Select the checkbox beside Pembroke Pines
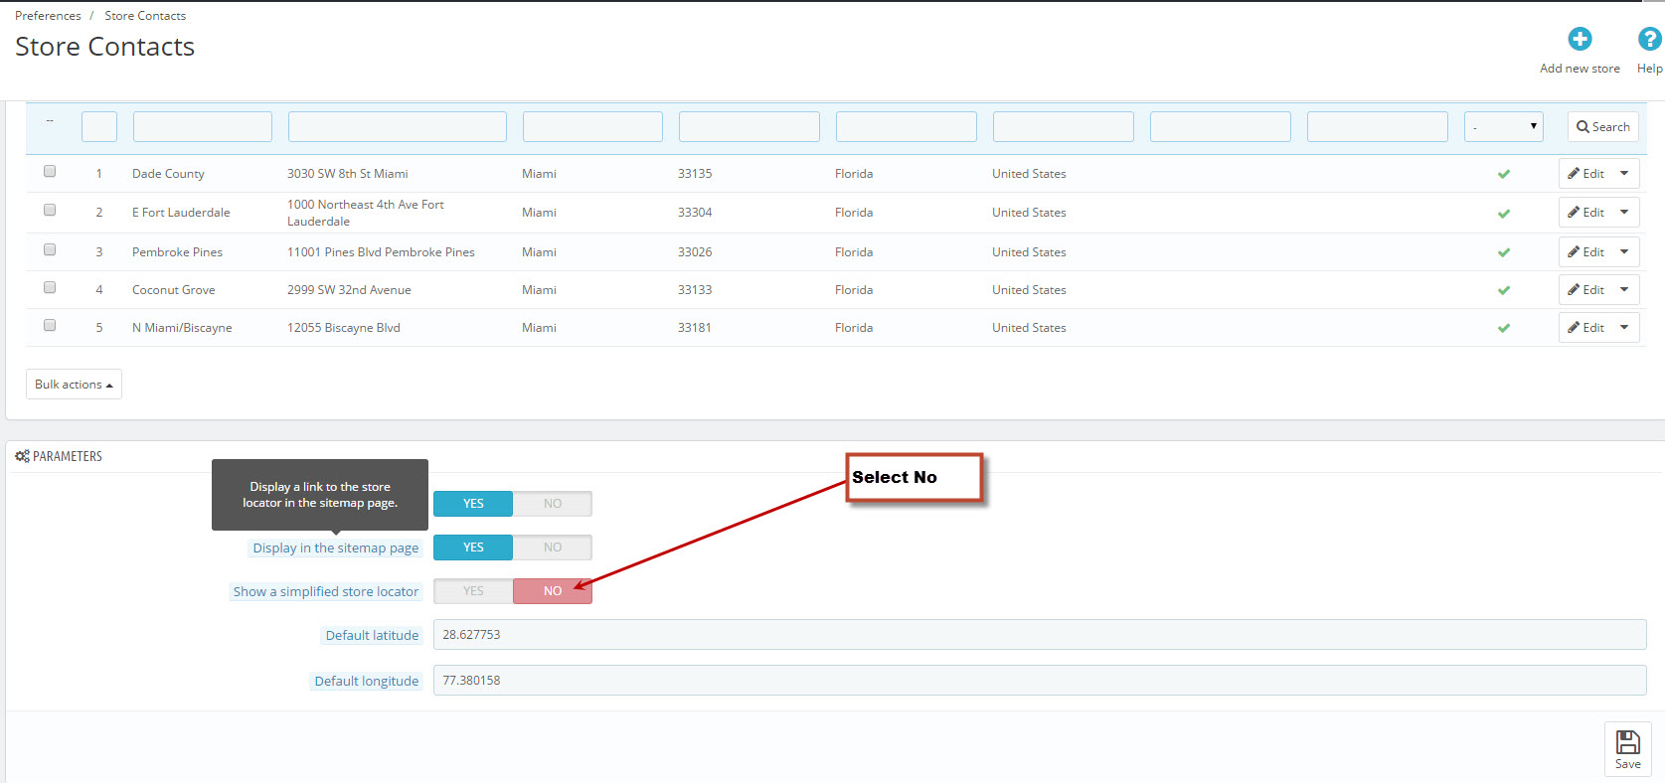1665x783 pixels. [x=50, y=250]
